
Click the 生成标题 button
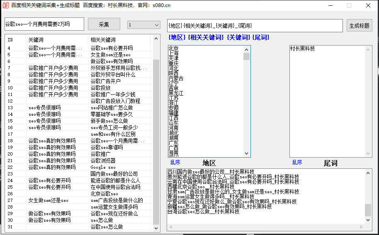point(359,26)
